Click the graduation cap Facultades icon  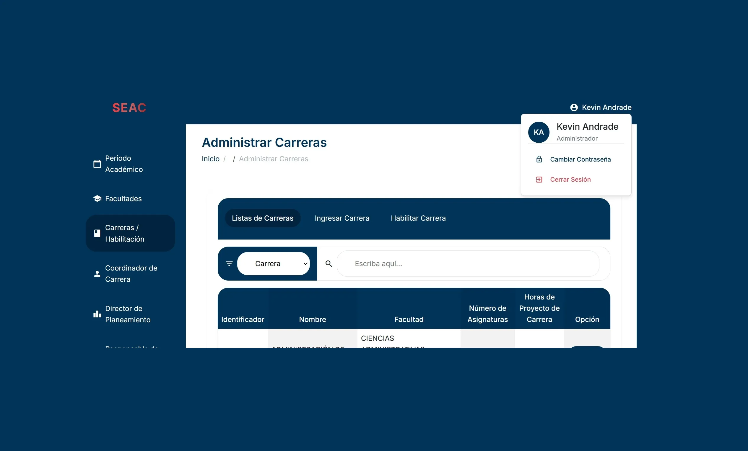[97, 198]
